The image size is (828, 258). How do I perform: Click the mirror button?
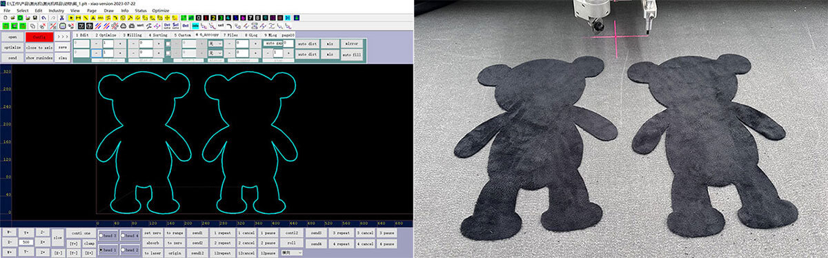[352, 43]
